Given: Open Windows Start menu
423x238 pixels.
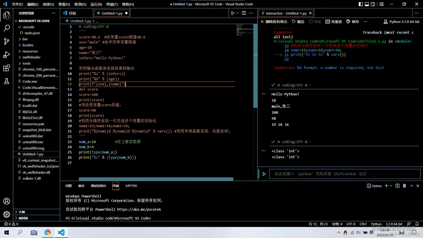Looking at the screenshot, I should tap(6, 232).
